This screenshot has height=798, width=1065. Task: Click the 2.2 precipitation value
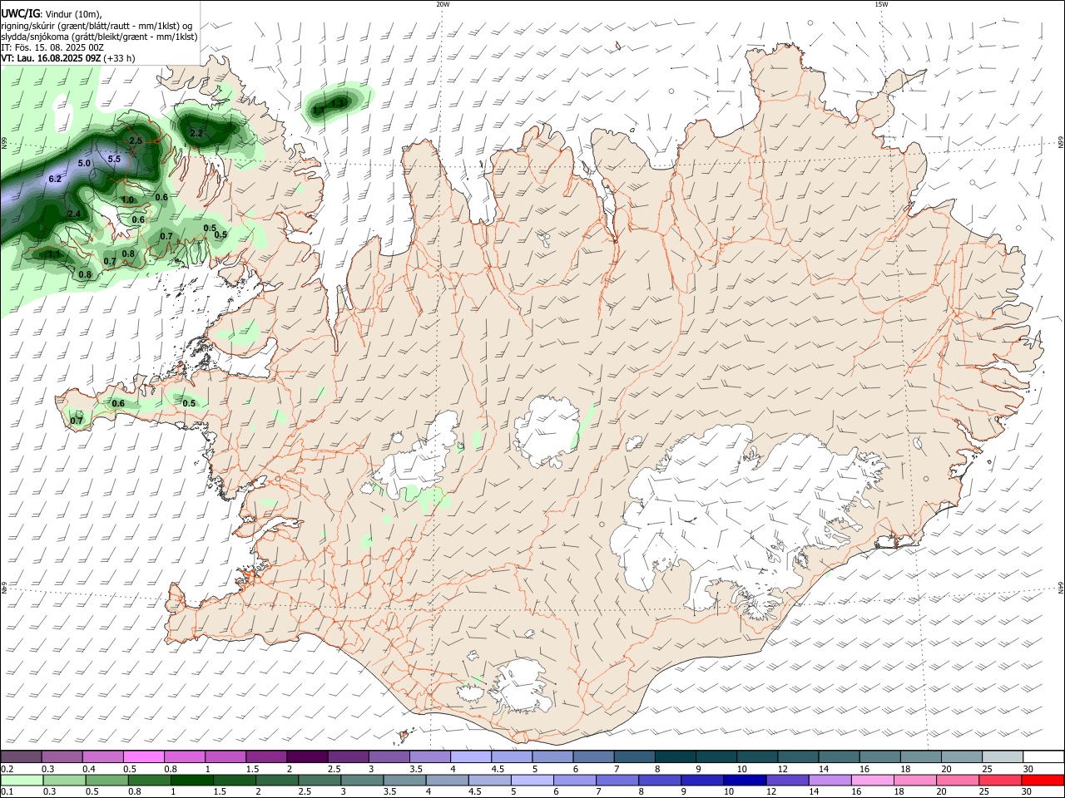(x=196, y=133)
